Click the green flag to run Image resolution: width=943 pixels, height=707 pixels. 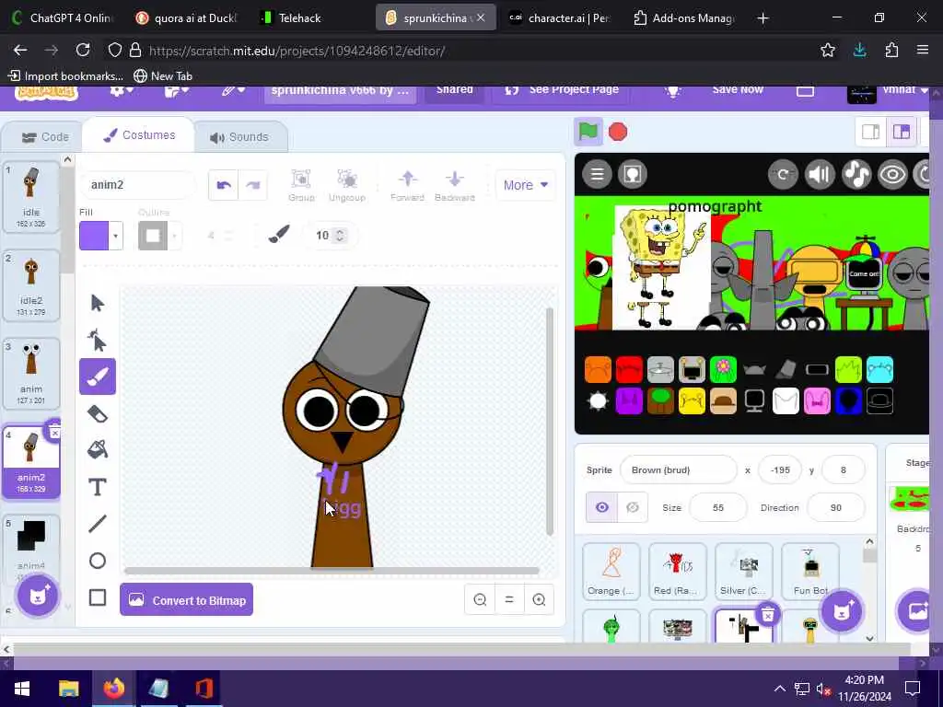click(x=588, y=132)
